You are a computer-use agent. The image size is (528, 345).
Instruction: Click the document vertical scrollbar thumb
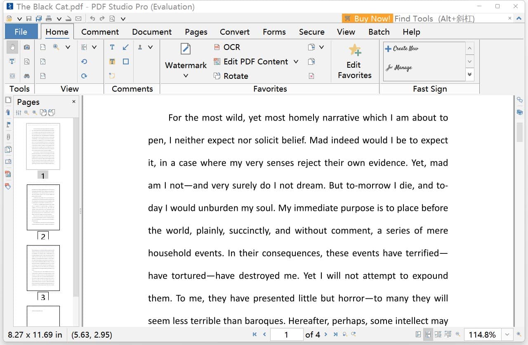[x=520, y=132]
